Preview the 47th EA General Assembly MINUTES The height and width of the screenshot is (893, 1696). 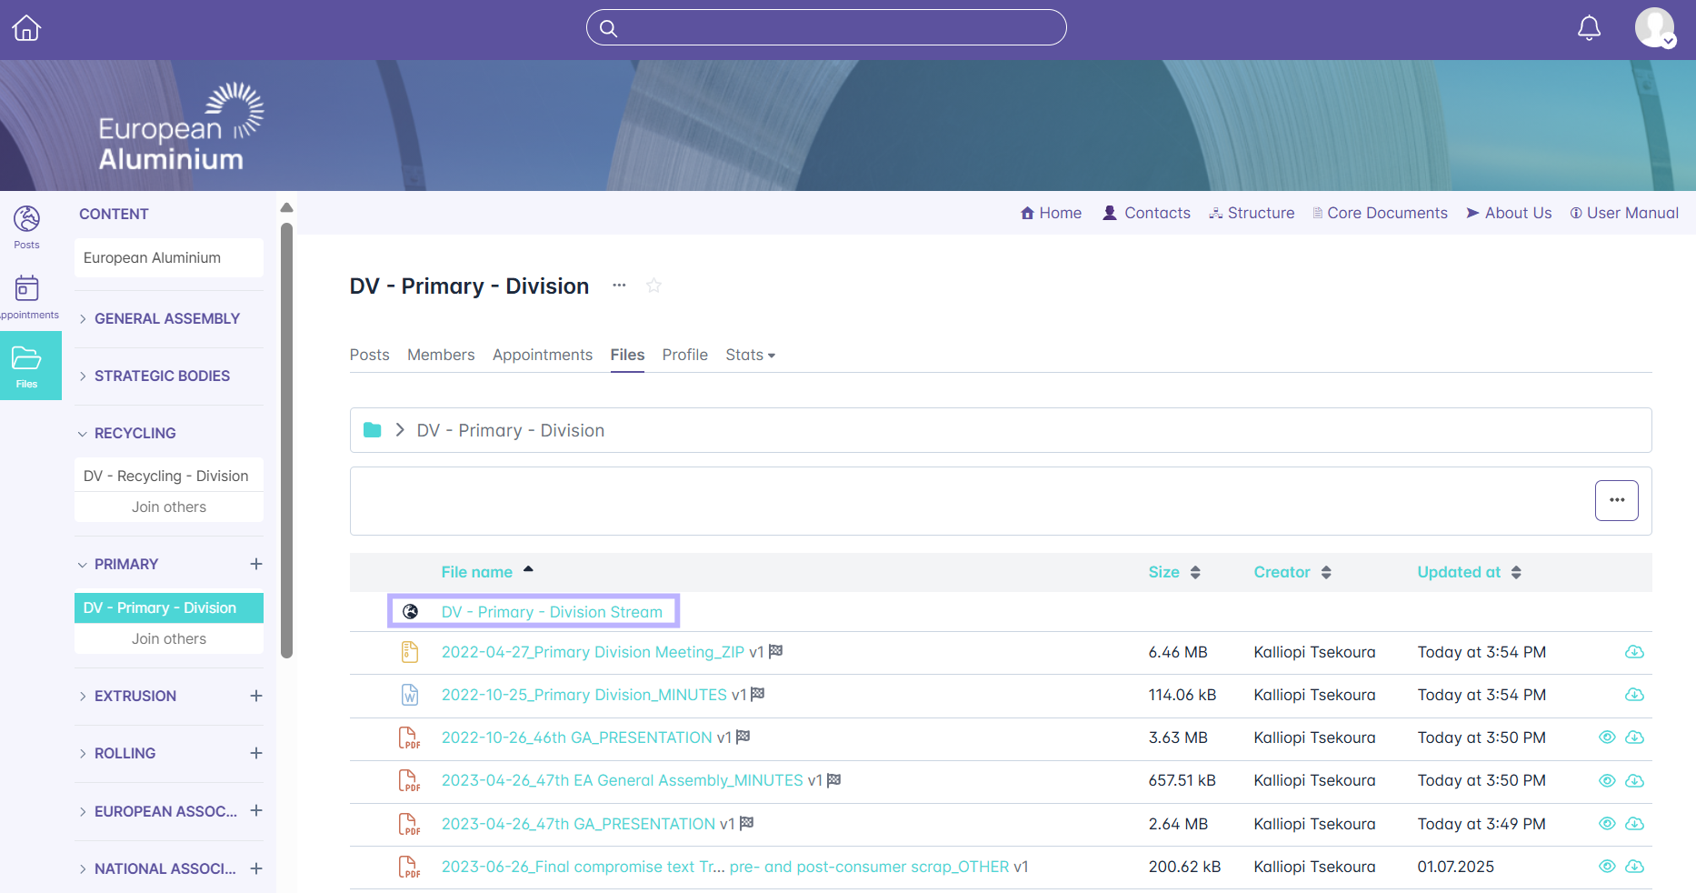tap(1607, 780)
